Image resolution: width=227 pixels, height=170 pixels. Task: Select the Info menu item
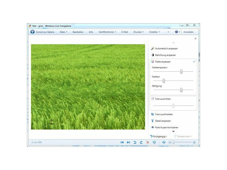[91, 32]
